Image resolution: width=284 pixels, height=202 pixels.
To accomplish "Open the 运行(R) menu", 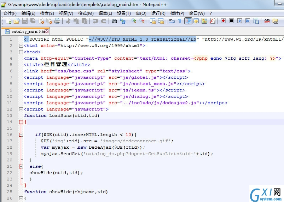I will pyautogui.click(x=158, y=13).
